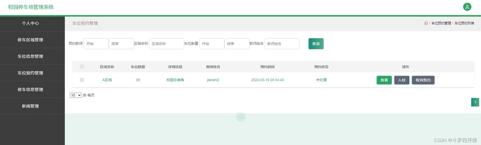This screenshot has width=481, height=145.
Task: Focus the 预约教师 结束 input field
Action: (121, 44)
